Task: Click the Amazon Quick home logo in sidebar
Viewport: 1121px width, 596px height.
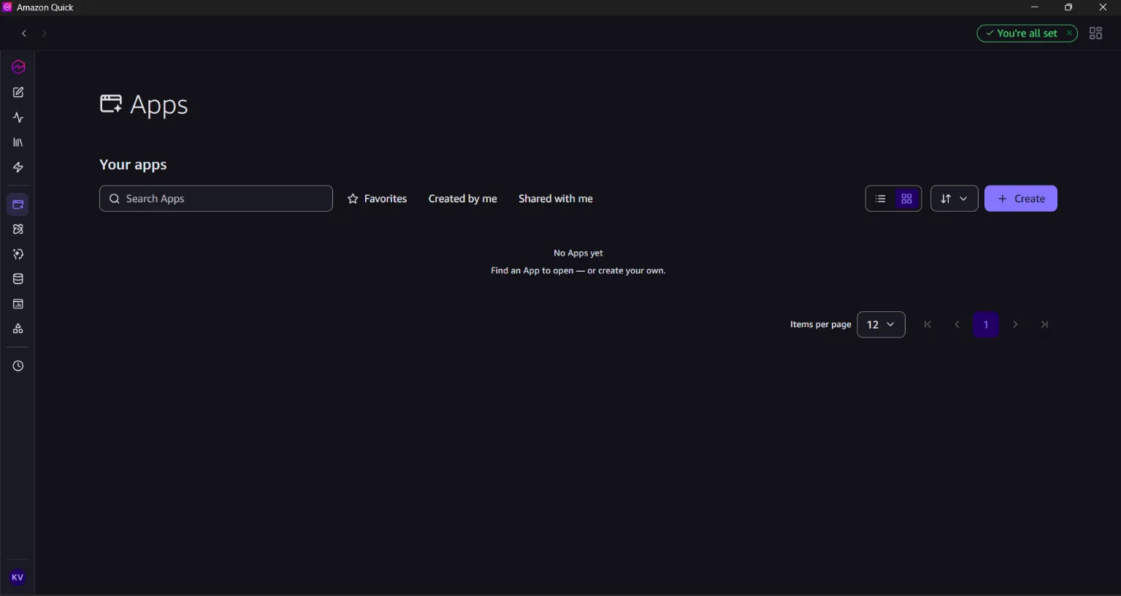Action: (18, 67)
